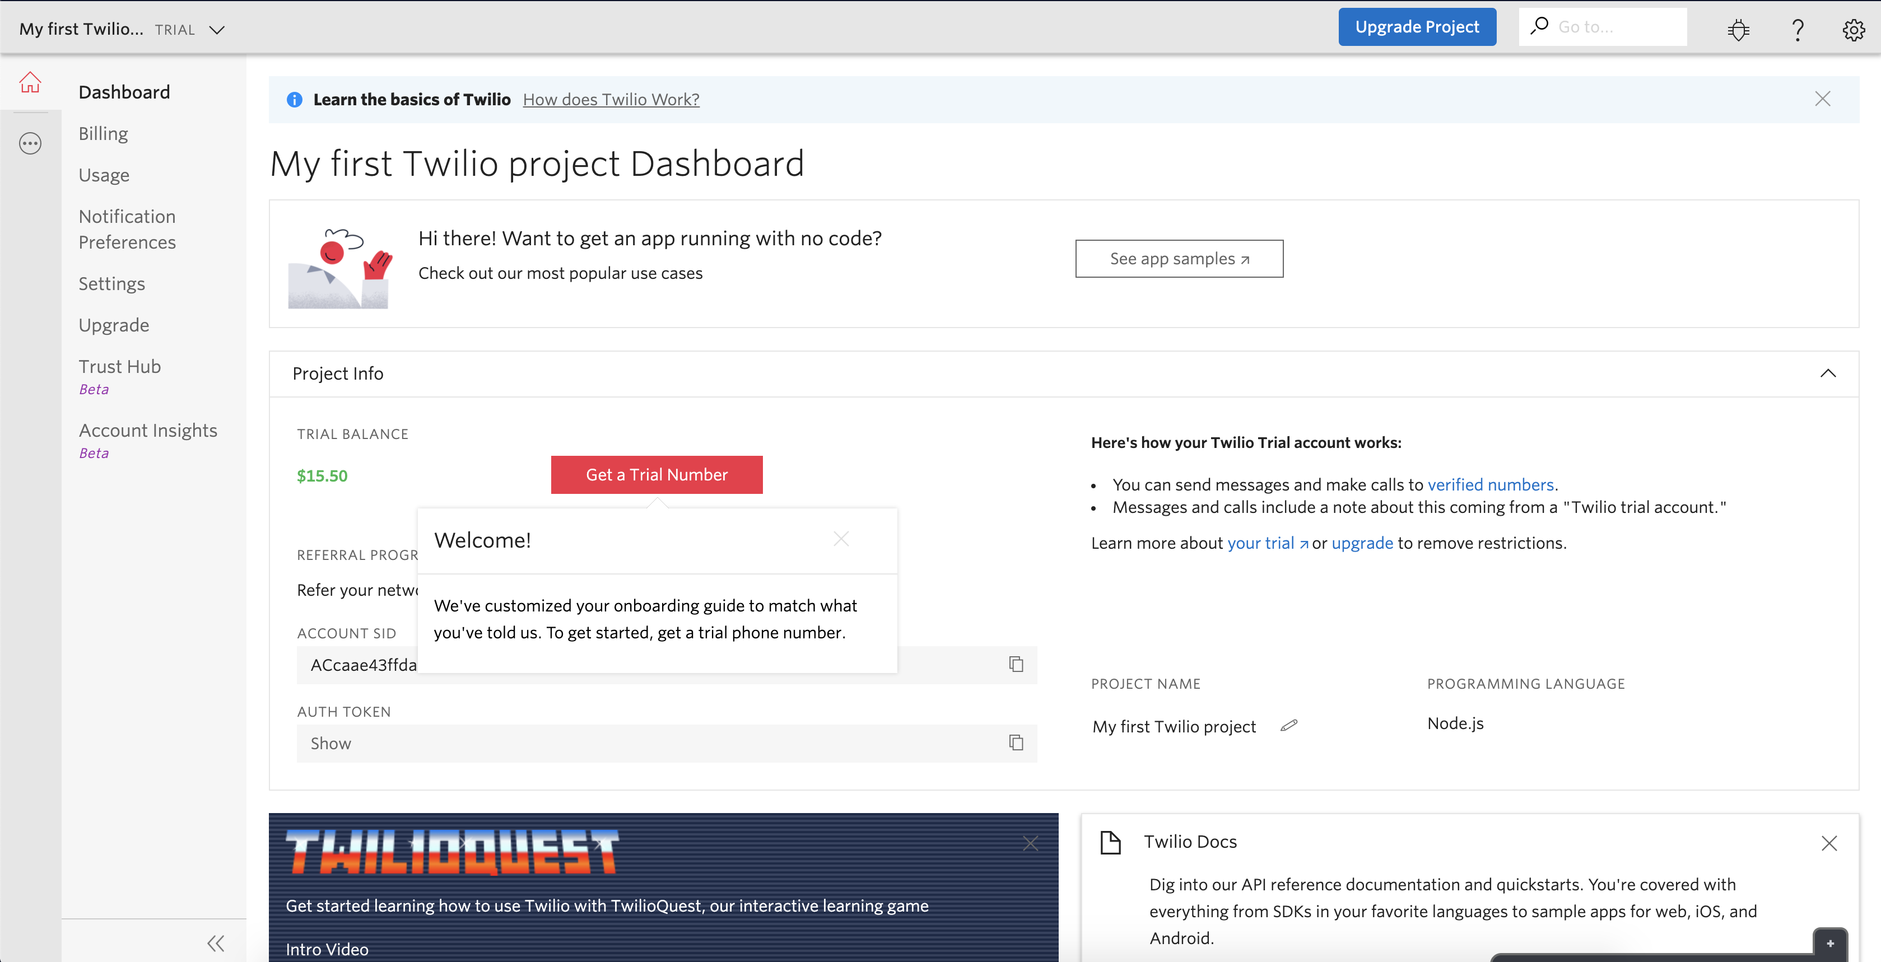Show the hidden Auth Token

click(331, 744)
